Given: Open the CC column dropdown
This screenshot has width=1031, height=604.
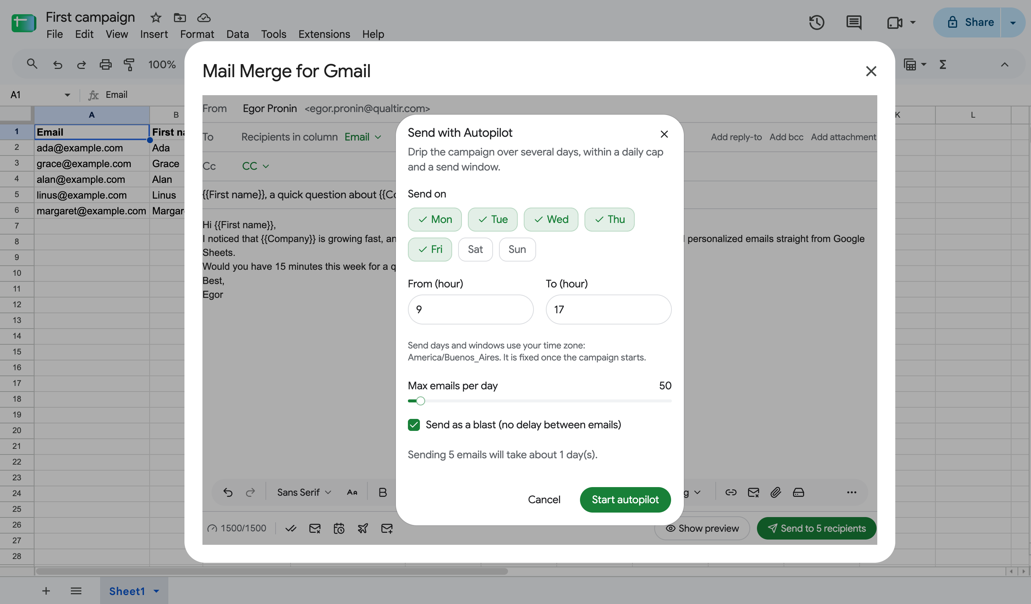Looking at the screenshot, I should point(255,166).
